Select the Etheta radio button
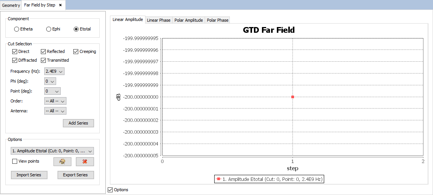This screenshot has height=195, width=433. click(x=16, y=29)
